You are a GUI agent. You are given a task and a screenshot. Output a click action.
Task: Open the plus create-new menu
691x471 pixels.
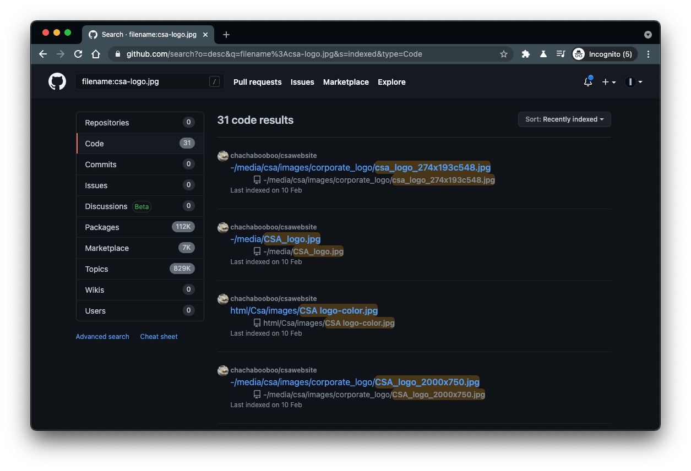coord(609,82)
